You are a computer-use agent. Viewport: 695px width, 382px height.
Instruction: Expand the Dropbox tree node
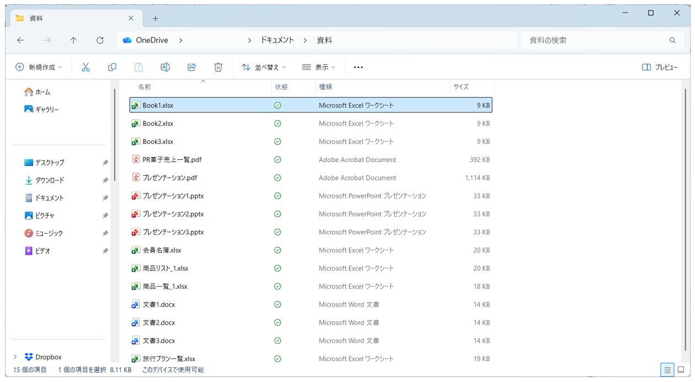pyautogui.click(x=15, y=357)
